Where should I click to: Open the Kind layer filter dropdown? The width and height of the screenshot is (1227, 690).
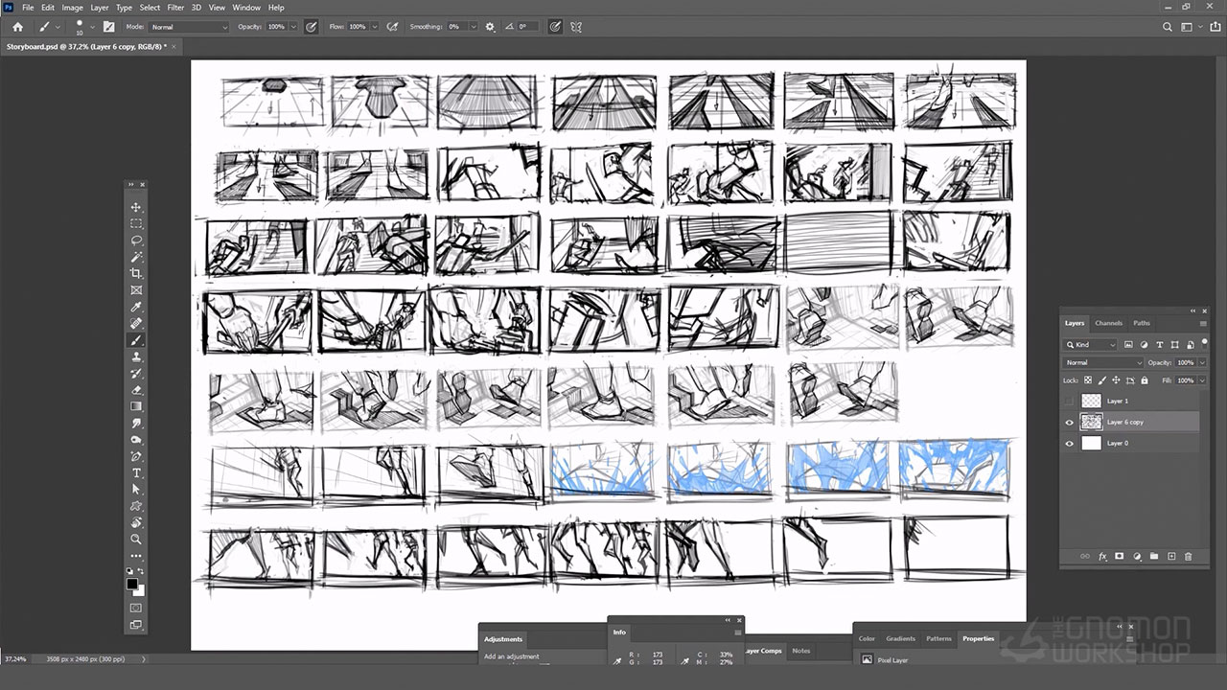pos(1092,344)
